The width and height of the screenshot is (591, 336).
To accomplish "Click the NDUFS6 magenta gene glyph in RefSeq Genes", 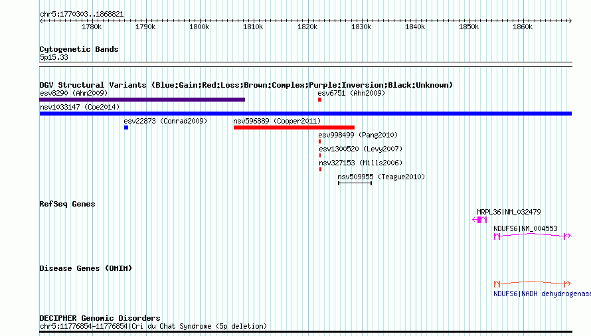I will tap(533, 236).
